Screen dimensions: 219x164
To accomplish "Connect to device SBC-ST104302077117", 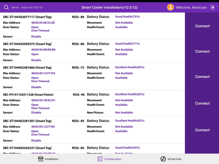I will point(202,26).
